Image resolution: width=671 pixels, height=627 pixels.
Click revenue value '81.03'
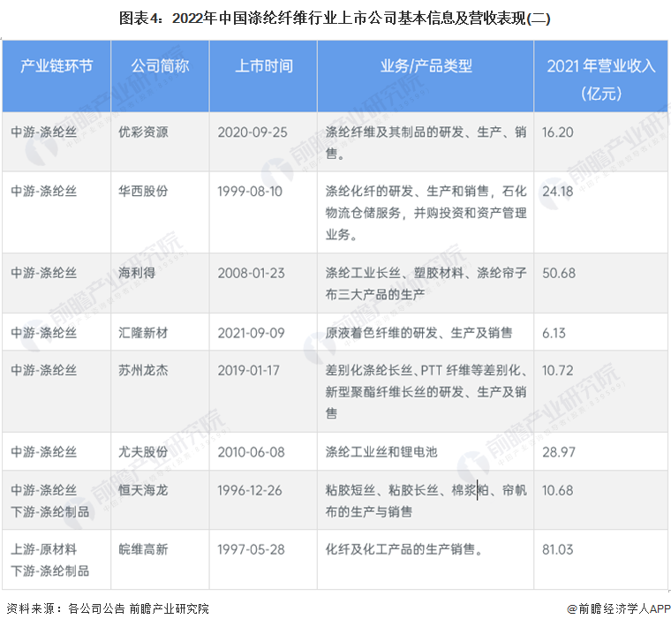coord(558,549)
